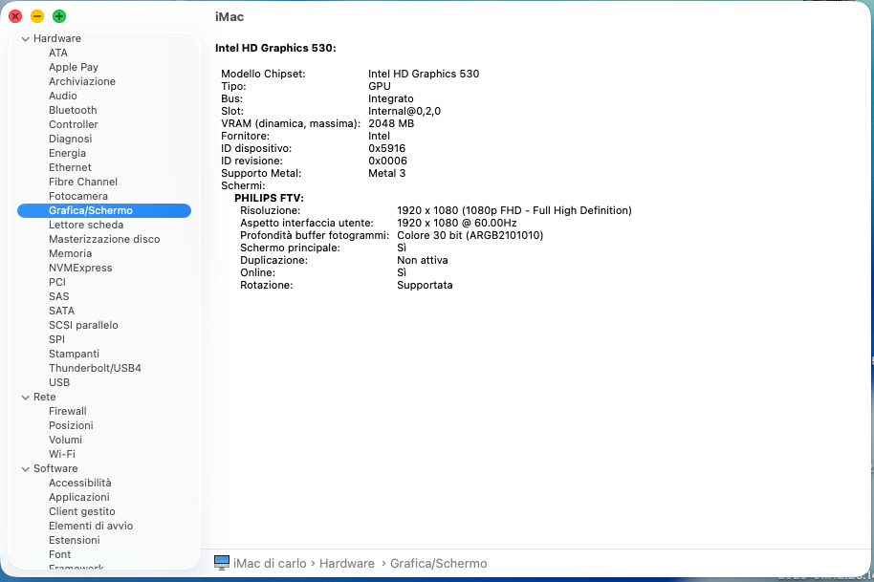This screenshot has height=582, width=874.
Task: Select Ethernet in the sidebar
Action: pos(70,167)
